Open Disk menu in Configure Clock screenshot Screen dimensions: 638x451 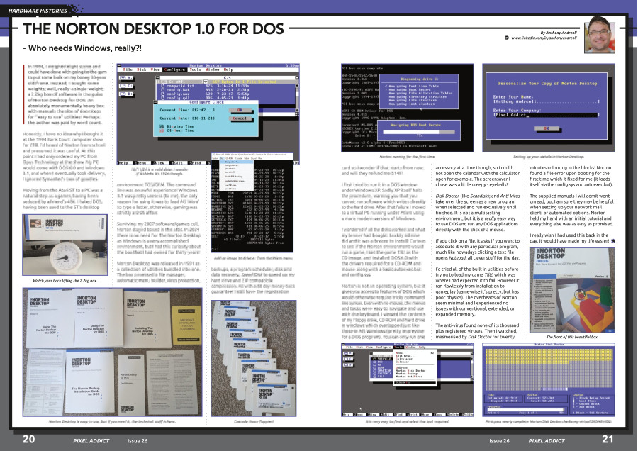(x=142, y=69)
